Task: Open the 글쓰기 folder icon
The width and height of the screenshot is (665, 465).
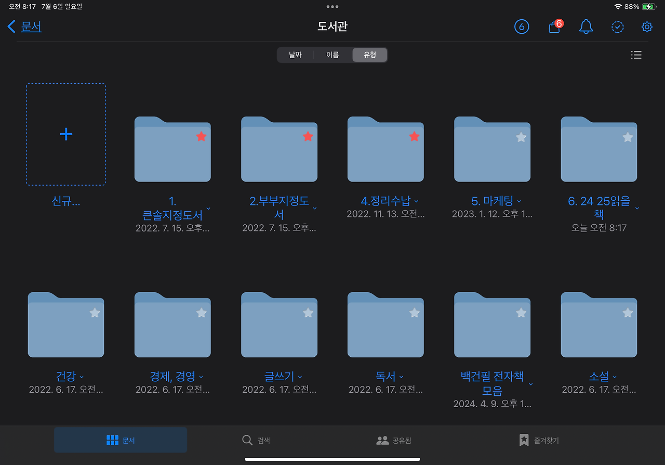Action: (x=279, y=325)
